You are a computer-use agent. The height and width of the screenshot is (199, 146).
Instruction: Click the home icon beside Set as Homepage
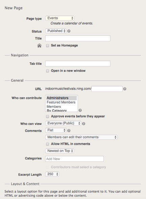[x=39, y=45]
